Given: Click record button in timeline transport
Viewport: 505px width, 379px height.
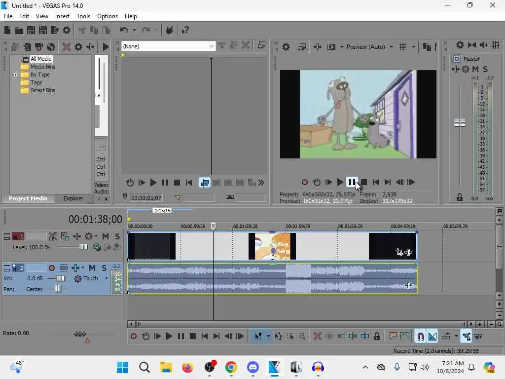Looking at the screenshot, I should tap(133, 336).
